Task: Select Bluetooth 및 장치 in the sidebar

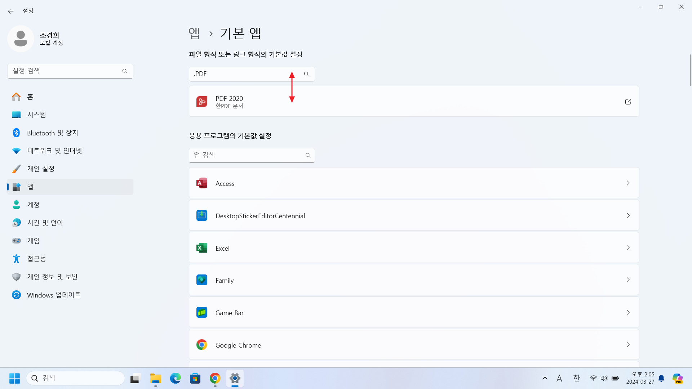Action: (70, 133)
